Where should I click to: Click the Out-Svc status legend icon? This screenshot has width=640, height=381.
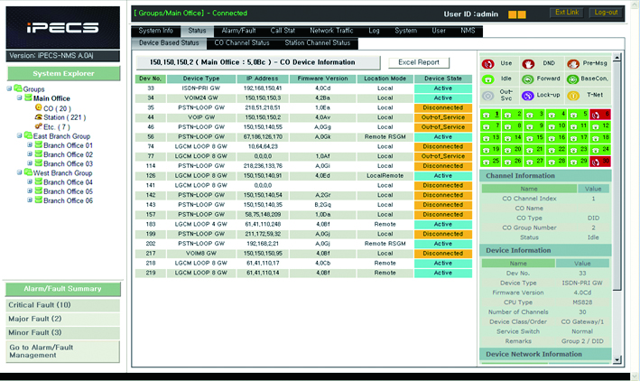click(x=487, y=96)
